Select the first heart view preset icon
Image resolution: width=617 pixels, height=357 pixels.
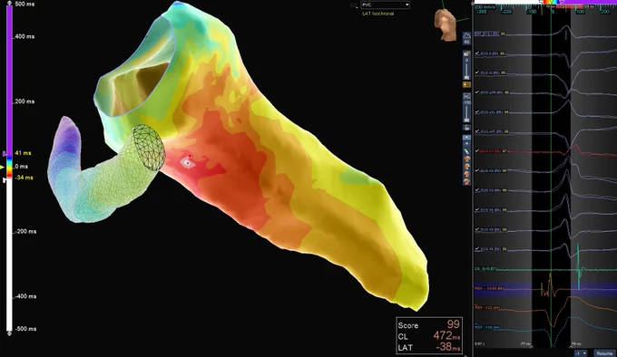[x=466, y=159]
